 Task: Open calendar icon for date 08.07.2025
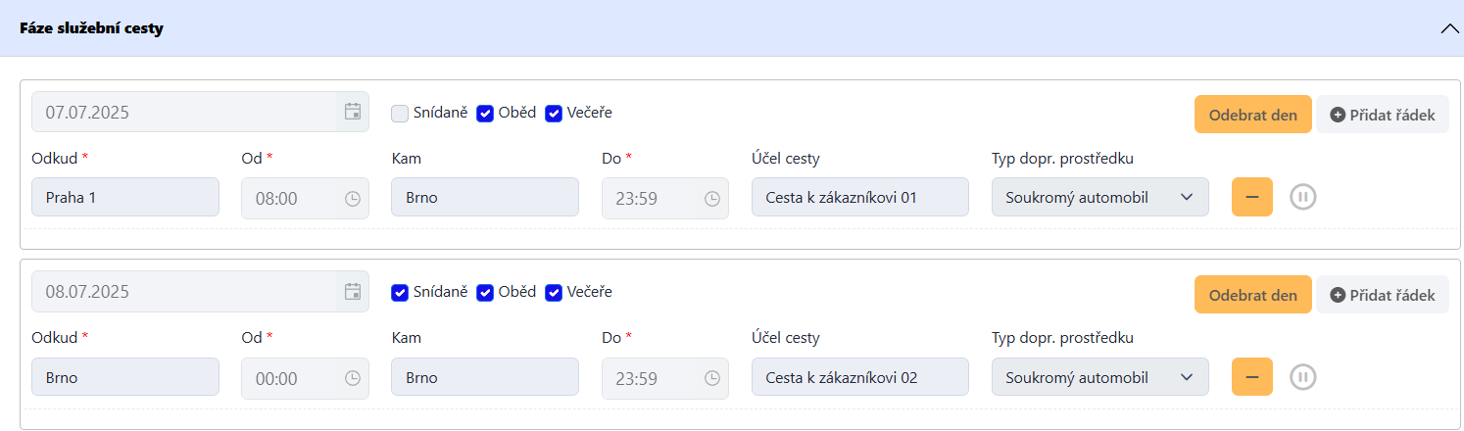coord(353,291)
